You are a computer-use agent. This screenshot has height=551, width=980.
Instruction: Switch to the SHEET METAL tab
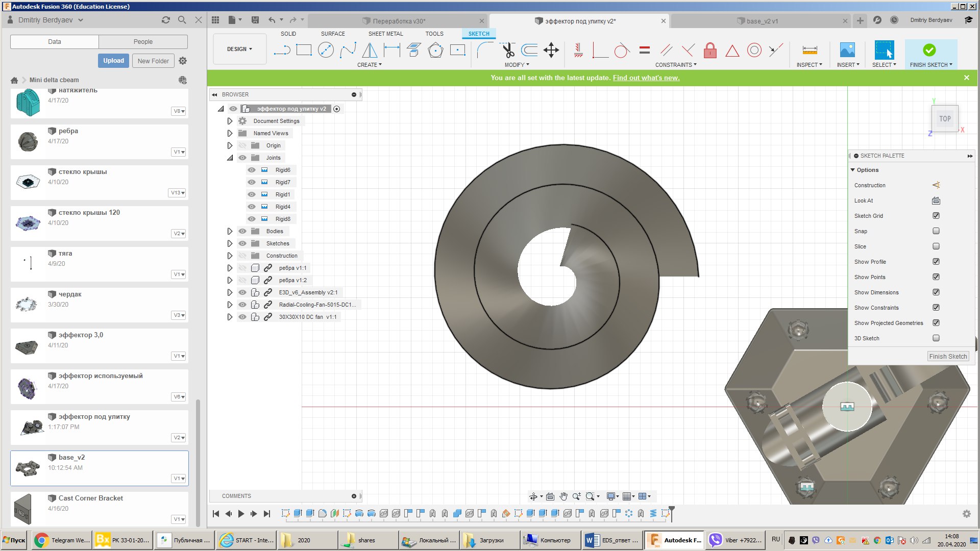coord(385,34)
